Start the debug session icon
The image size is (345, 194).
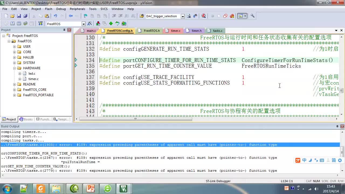click(203, 16)
